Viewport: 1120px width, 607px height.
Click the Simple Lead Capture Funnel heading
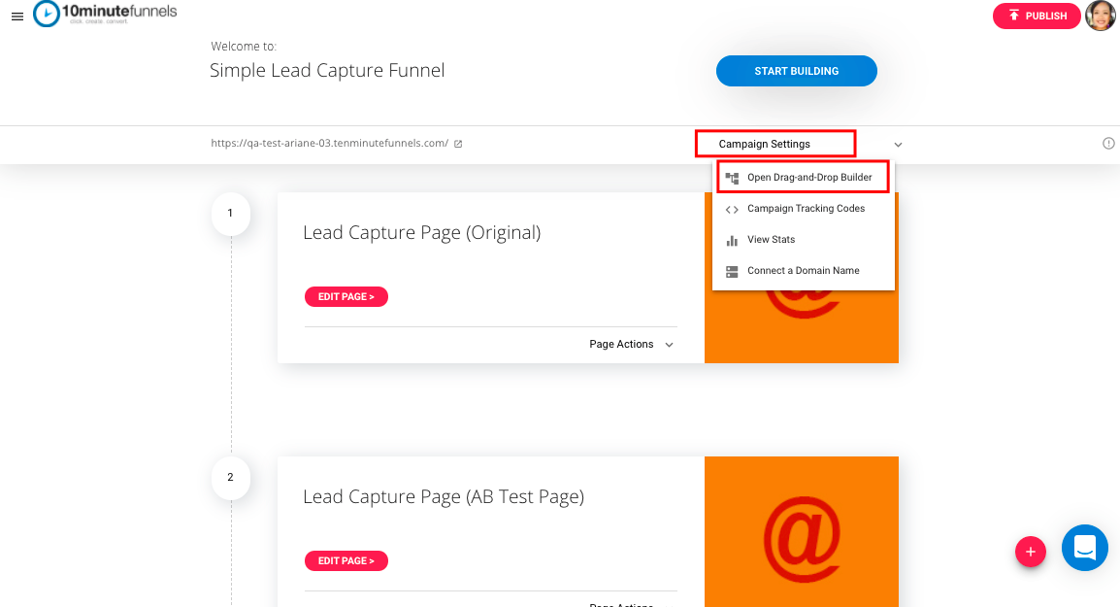[327, 71]
